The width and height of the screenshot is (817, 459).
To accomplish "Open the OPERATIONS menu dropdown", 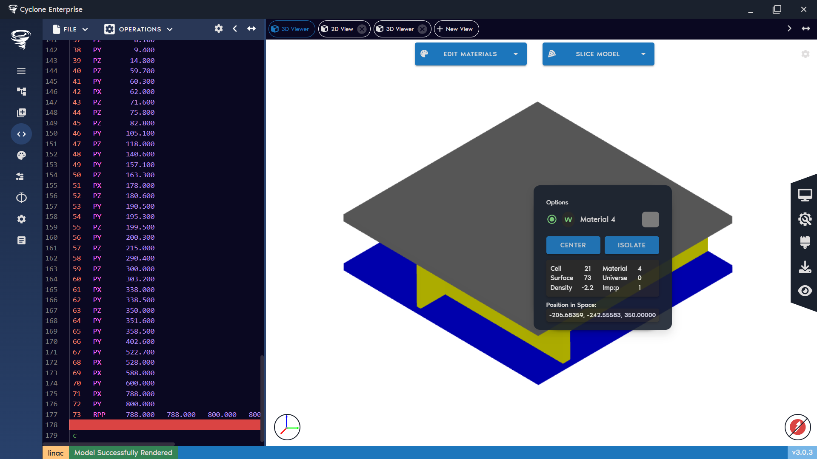I will 138,29.
